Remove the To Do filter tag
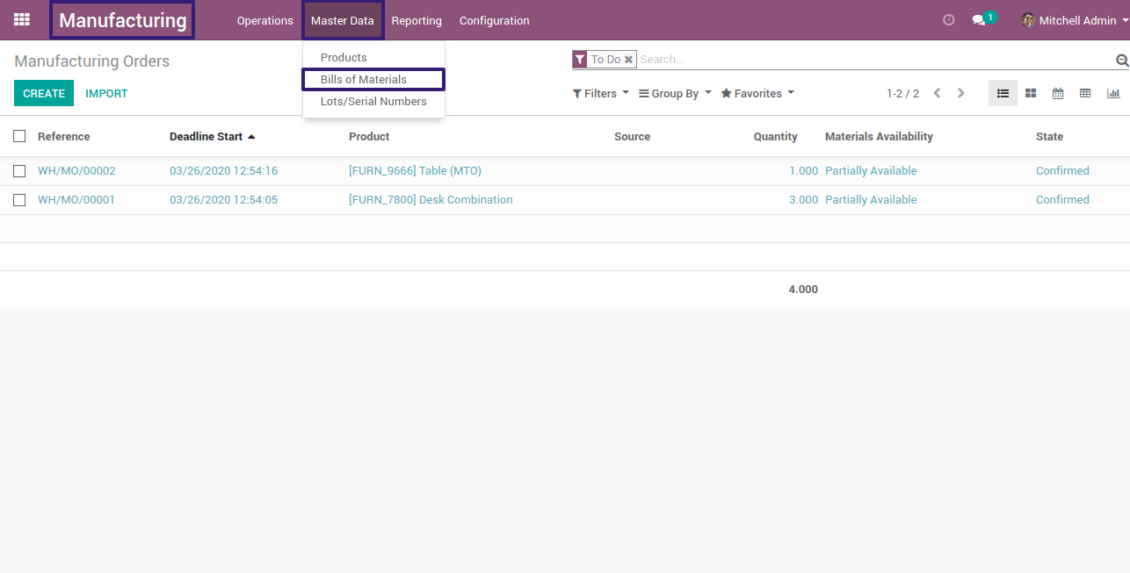This screenshot has width=1130, height=573. [629, 60]
